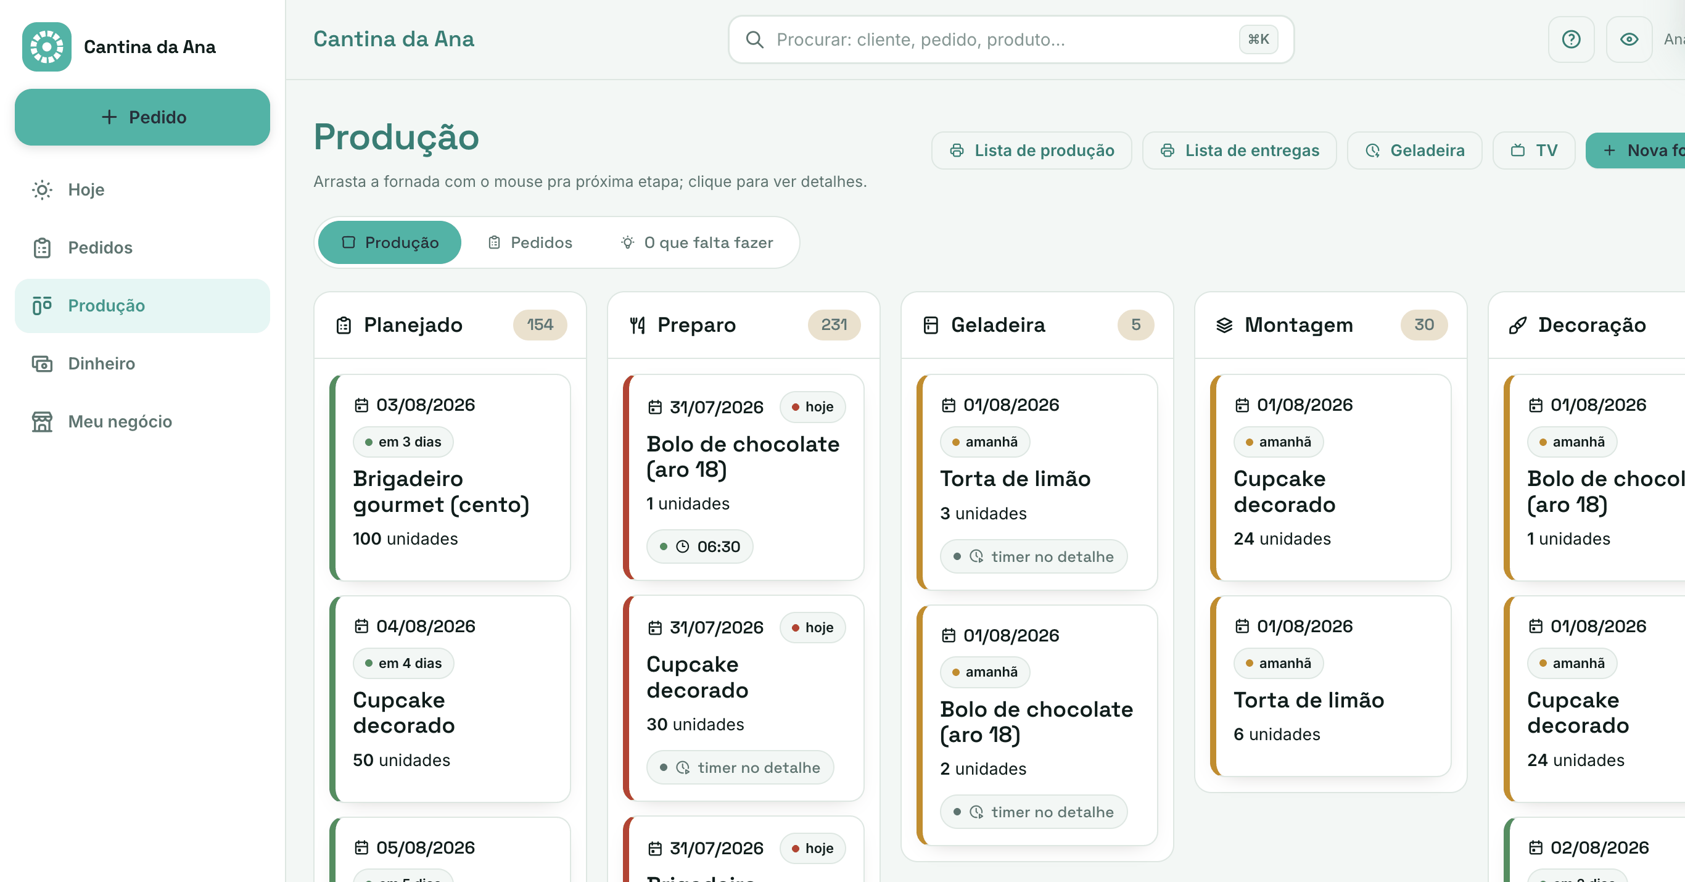The width and height of the screenshot is (1685, 882).
Task: Print the Lista de entregas
Action: (1239, 150)
